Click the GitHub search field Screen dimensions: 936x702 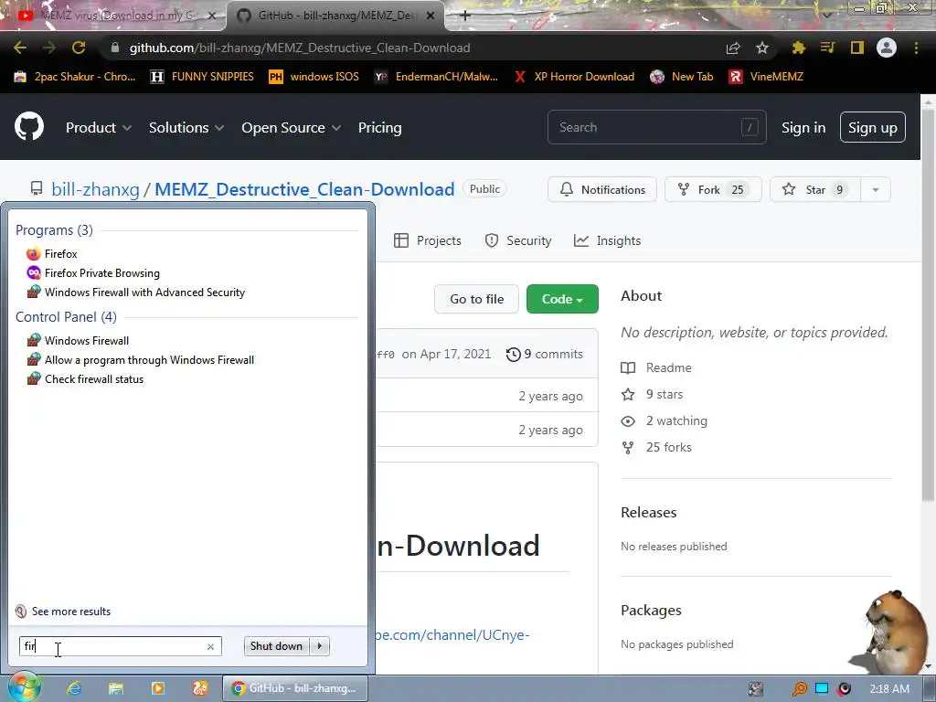point(656,127)
